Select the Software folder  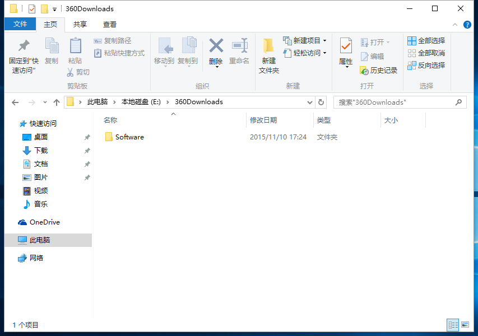pyautogui.click(x=124, y=137)
